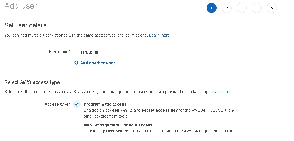Viewport: 294px width, 141px height.
Task: Click the Select AWS access type heading
Action: 32,82
